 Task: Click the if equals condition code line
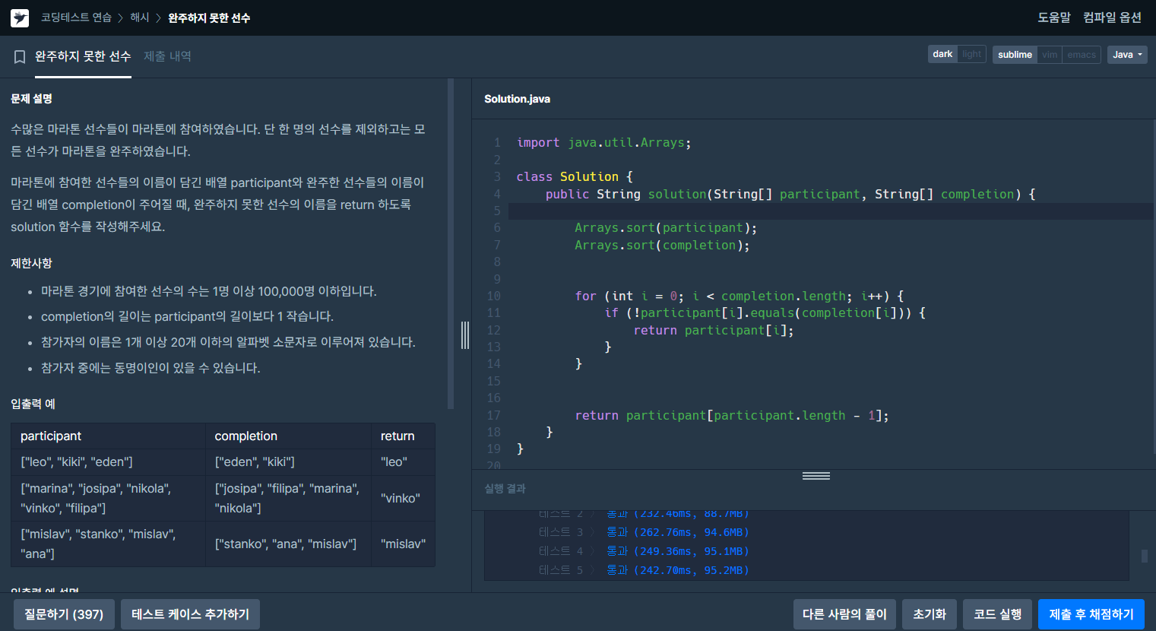(x=765, y=313)
